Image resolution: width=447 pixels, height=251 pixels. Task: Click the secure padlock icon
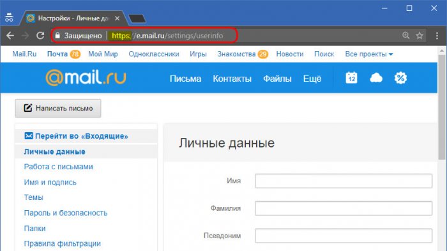tap(57, 35)
